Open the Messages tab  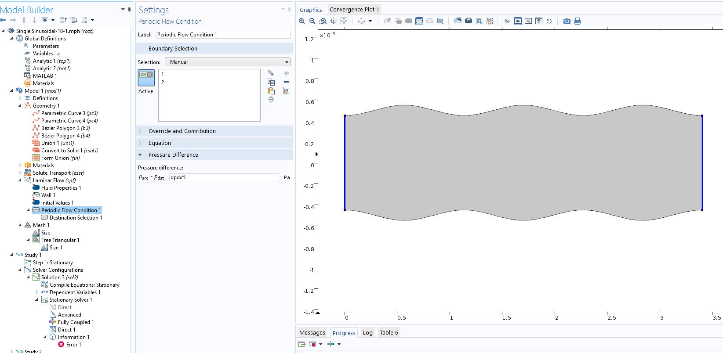pyautogui.click(x=312, y=333)
